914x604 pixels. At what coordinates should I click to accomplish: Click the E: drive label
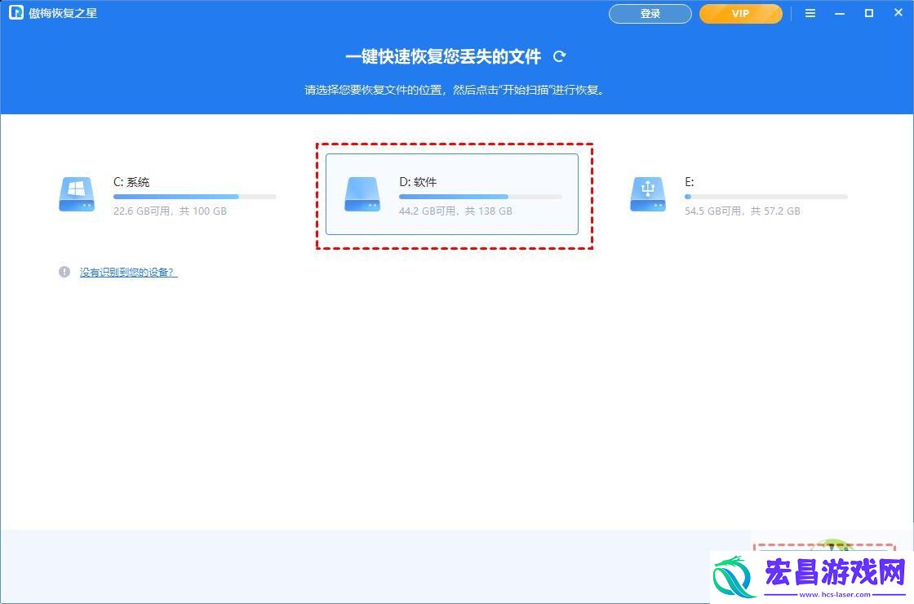point(689,182)
